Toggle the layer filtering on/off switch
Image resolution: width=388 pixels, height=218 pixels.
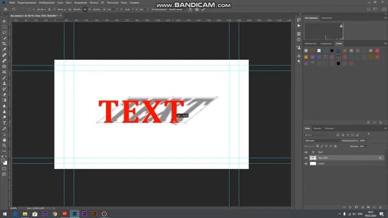click(369, 134)
